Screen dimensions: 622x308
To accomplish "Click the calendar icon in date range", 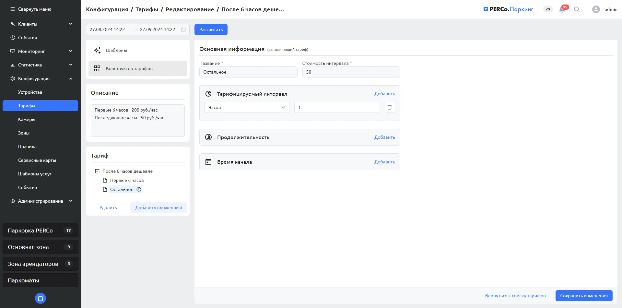I will pos(183,30).
